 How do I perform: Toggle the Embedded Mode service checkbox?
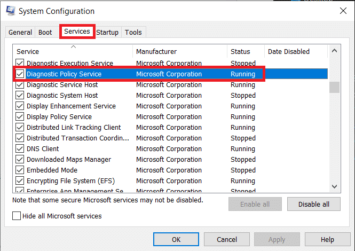click(x=20, y=170)
